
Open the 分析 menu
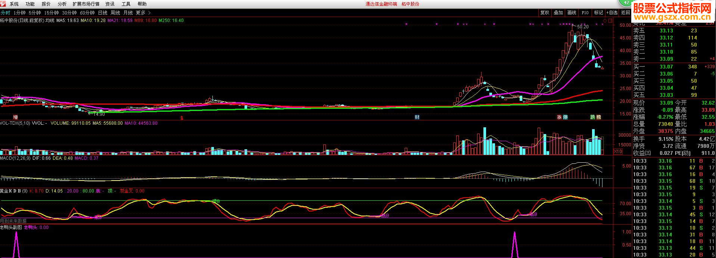(62, 4)
